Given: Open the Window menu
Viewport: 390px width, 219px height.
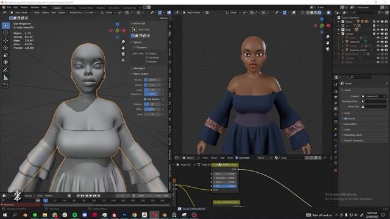Looking at the screenshot, I should (35, 7).
